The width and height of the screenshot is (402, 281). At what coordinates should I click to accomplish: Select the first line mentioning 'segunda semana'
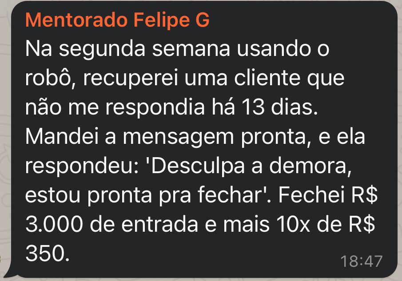(178, 49)
